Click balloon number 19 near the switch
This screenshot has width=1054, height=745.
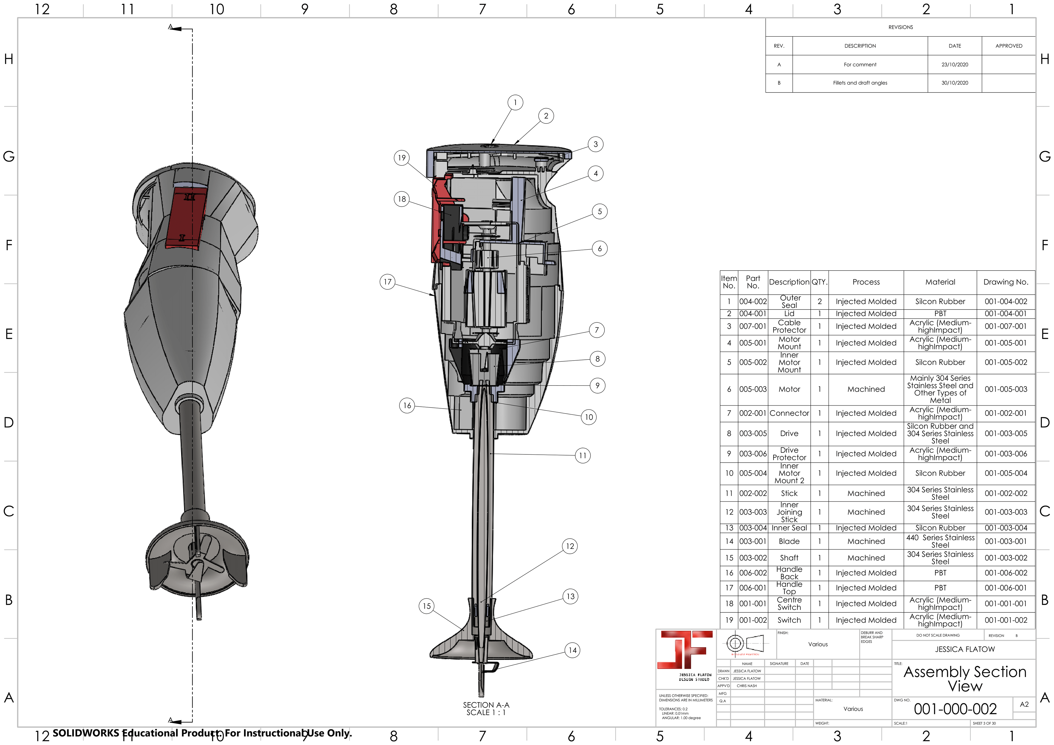[402, 158]
